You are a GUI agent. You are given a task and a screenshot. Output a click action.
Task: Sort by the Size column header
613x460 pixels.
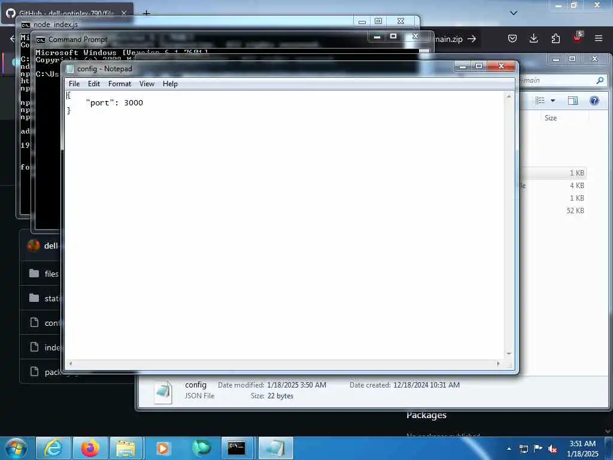551,118
